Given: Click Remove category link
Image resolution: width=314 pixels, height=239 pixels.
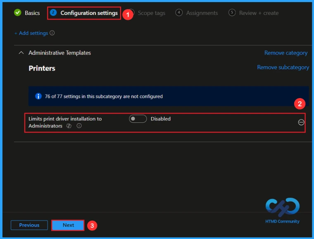Looking at the screenshot, I should pyautogui.click(x=286, y=53).
